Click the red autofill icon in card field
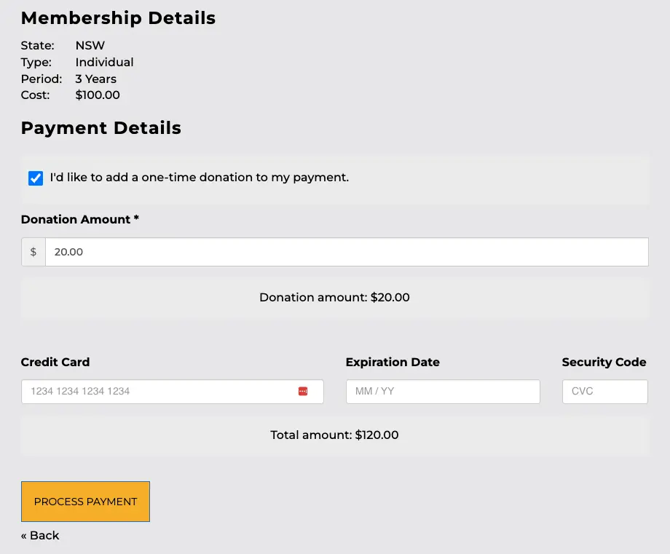The image size is (670, 554). click(x=303, y=392)
